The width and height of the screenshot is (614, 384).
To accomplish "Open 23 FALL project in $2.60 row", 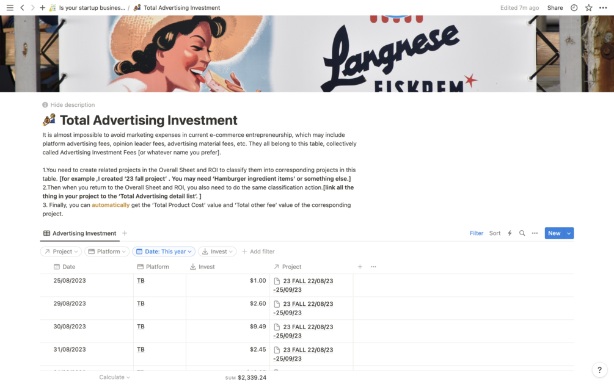I will coord(304,308).
